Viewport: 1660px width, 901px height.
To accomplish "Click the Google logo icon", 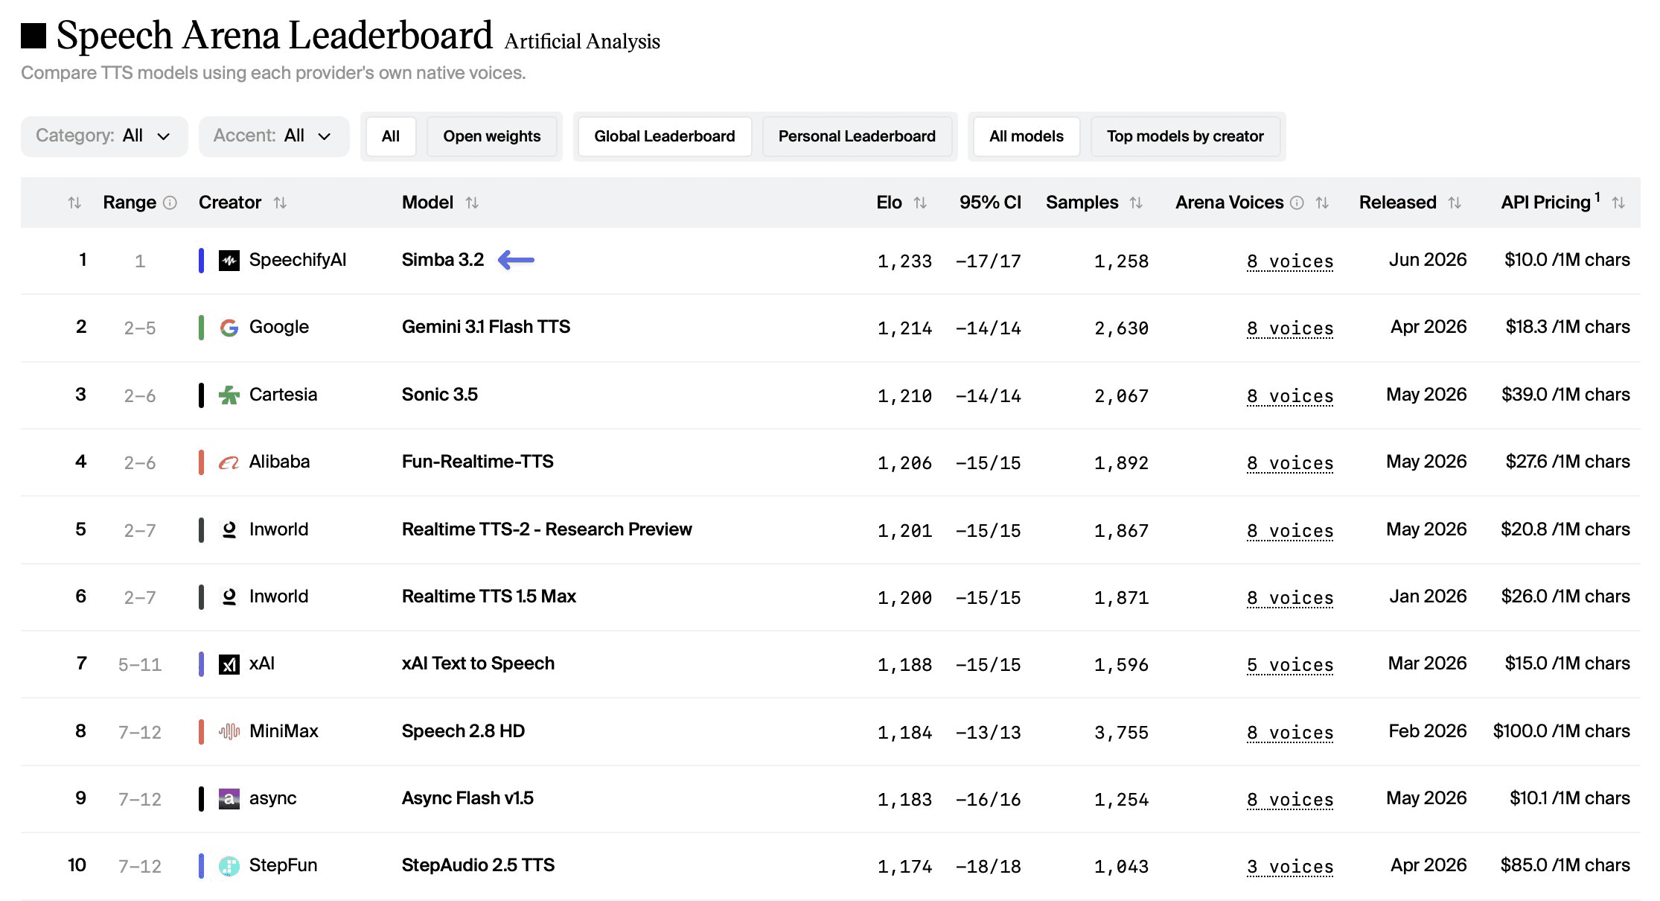I will [229, 328].
